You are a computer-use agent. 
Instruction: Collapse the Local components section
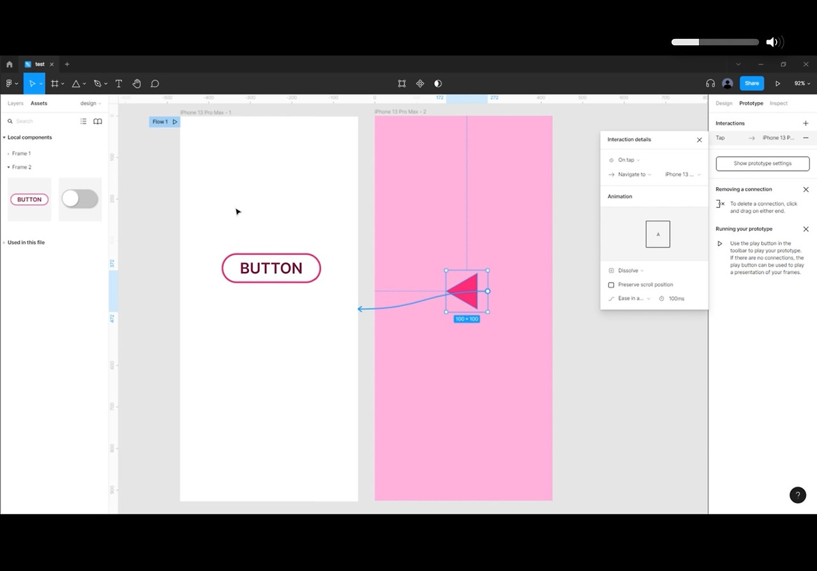[x=4, y=138]
